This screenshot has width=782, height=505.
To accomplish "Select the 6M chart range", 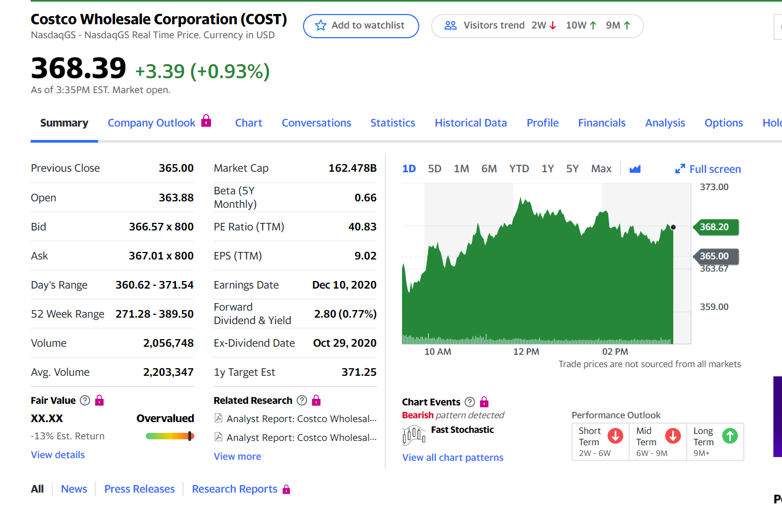I will (x=489, y=169).
